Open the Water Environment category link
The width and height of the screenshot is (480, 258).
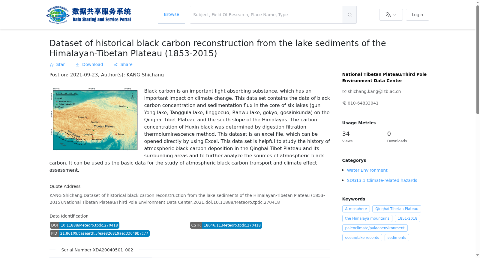[367, 170]
